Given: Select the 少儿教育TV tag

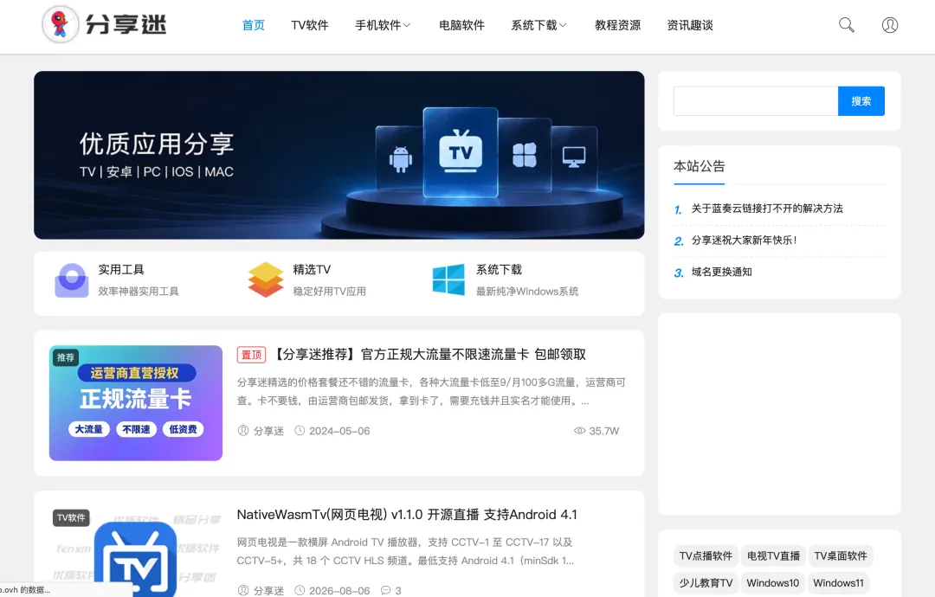Looking at the screenshot, I should 706,582.
